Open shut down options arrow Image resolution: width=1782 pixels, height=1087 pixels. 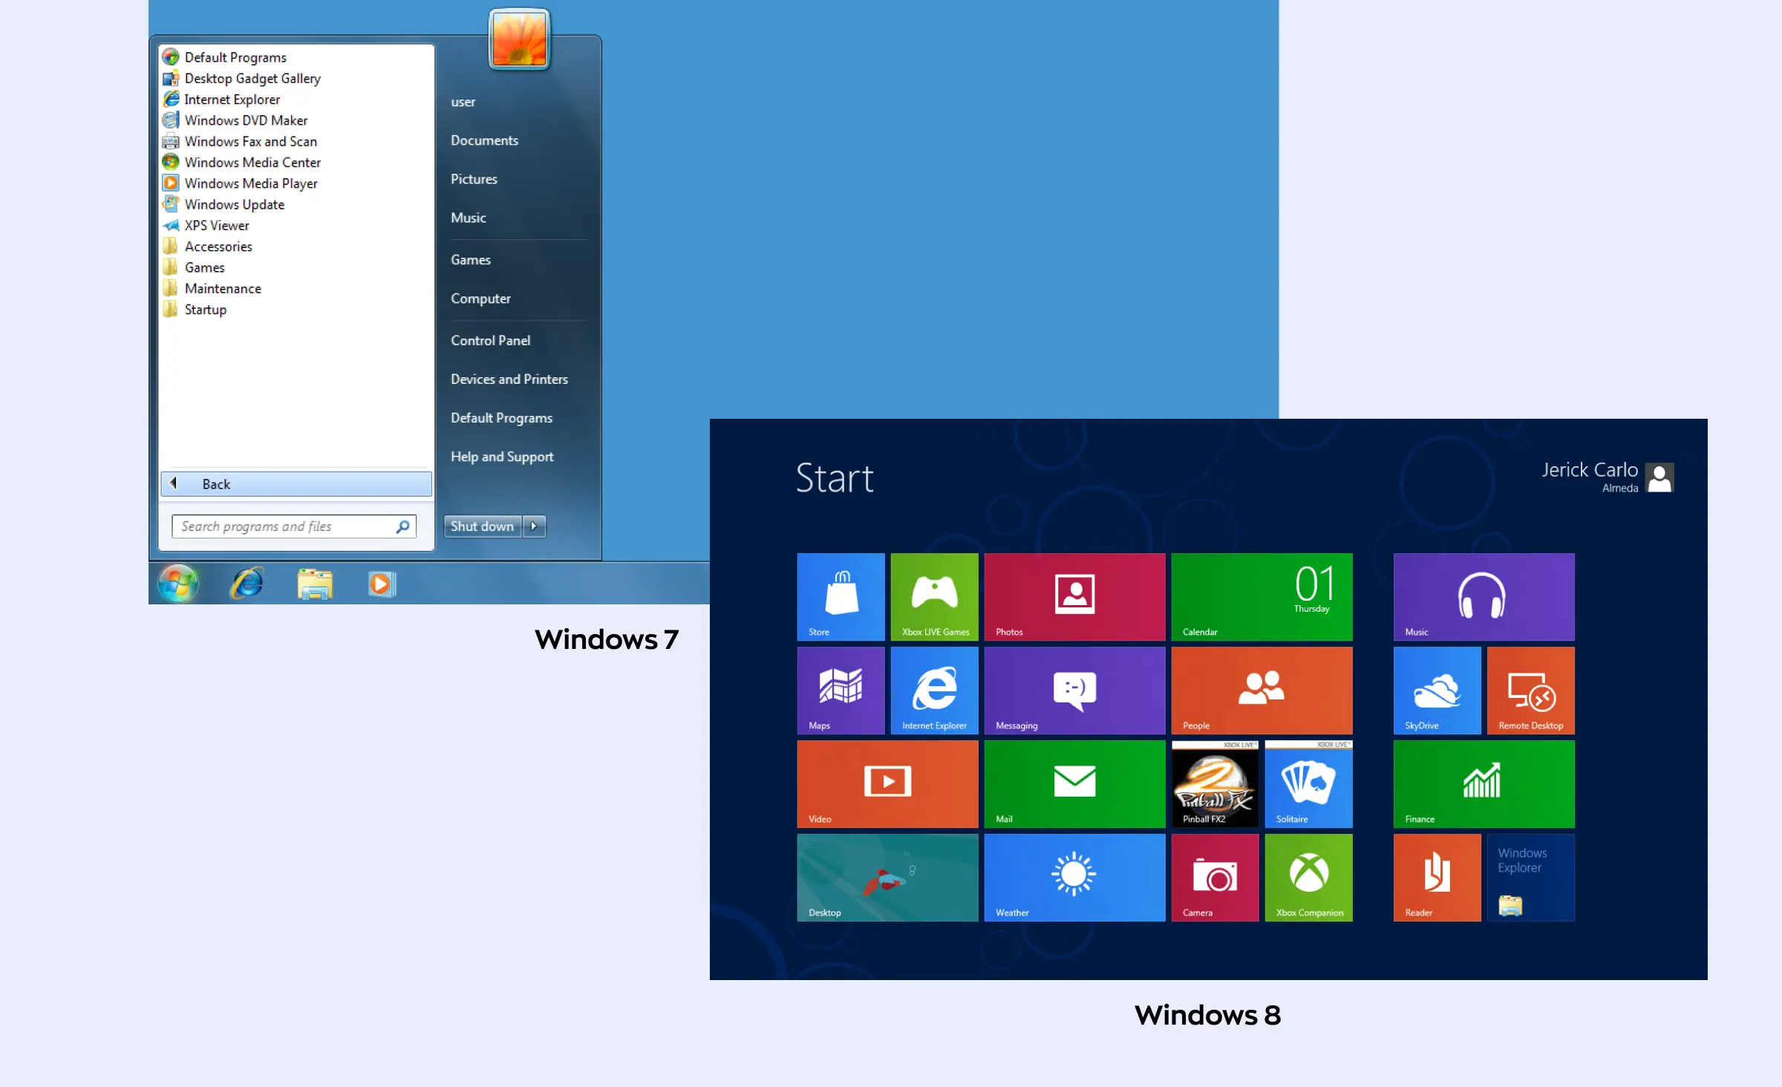(534, 526)
